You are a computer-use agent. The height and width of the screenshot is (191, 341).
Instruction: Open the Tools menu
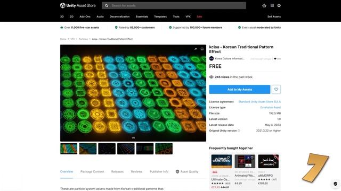176,16
